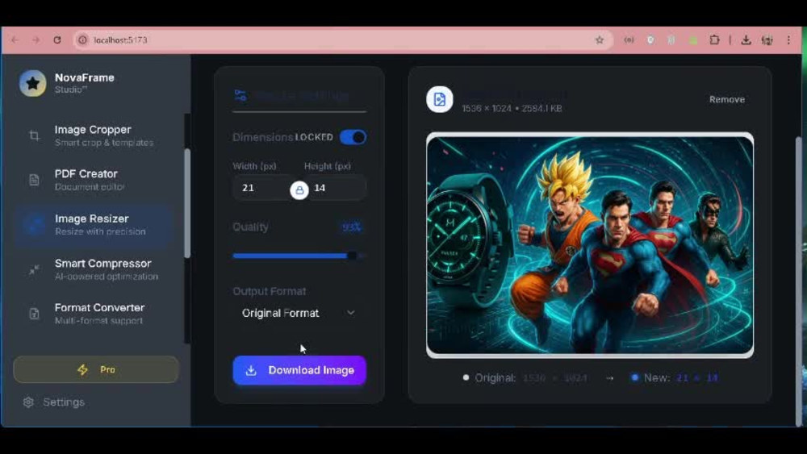Click the site info icon in address bar
This screenshot has width=807, height=454.
(x=82, y=40)
